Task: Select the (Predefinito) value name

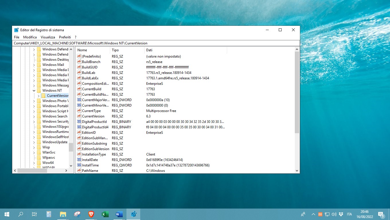Action: (x=91, y=56)
